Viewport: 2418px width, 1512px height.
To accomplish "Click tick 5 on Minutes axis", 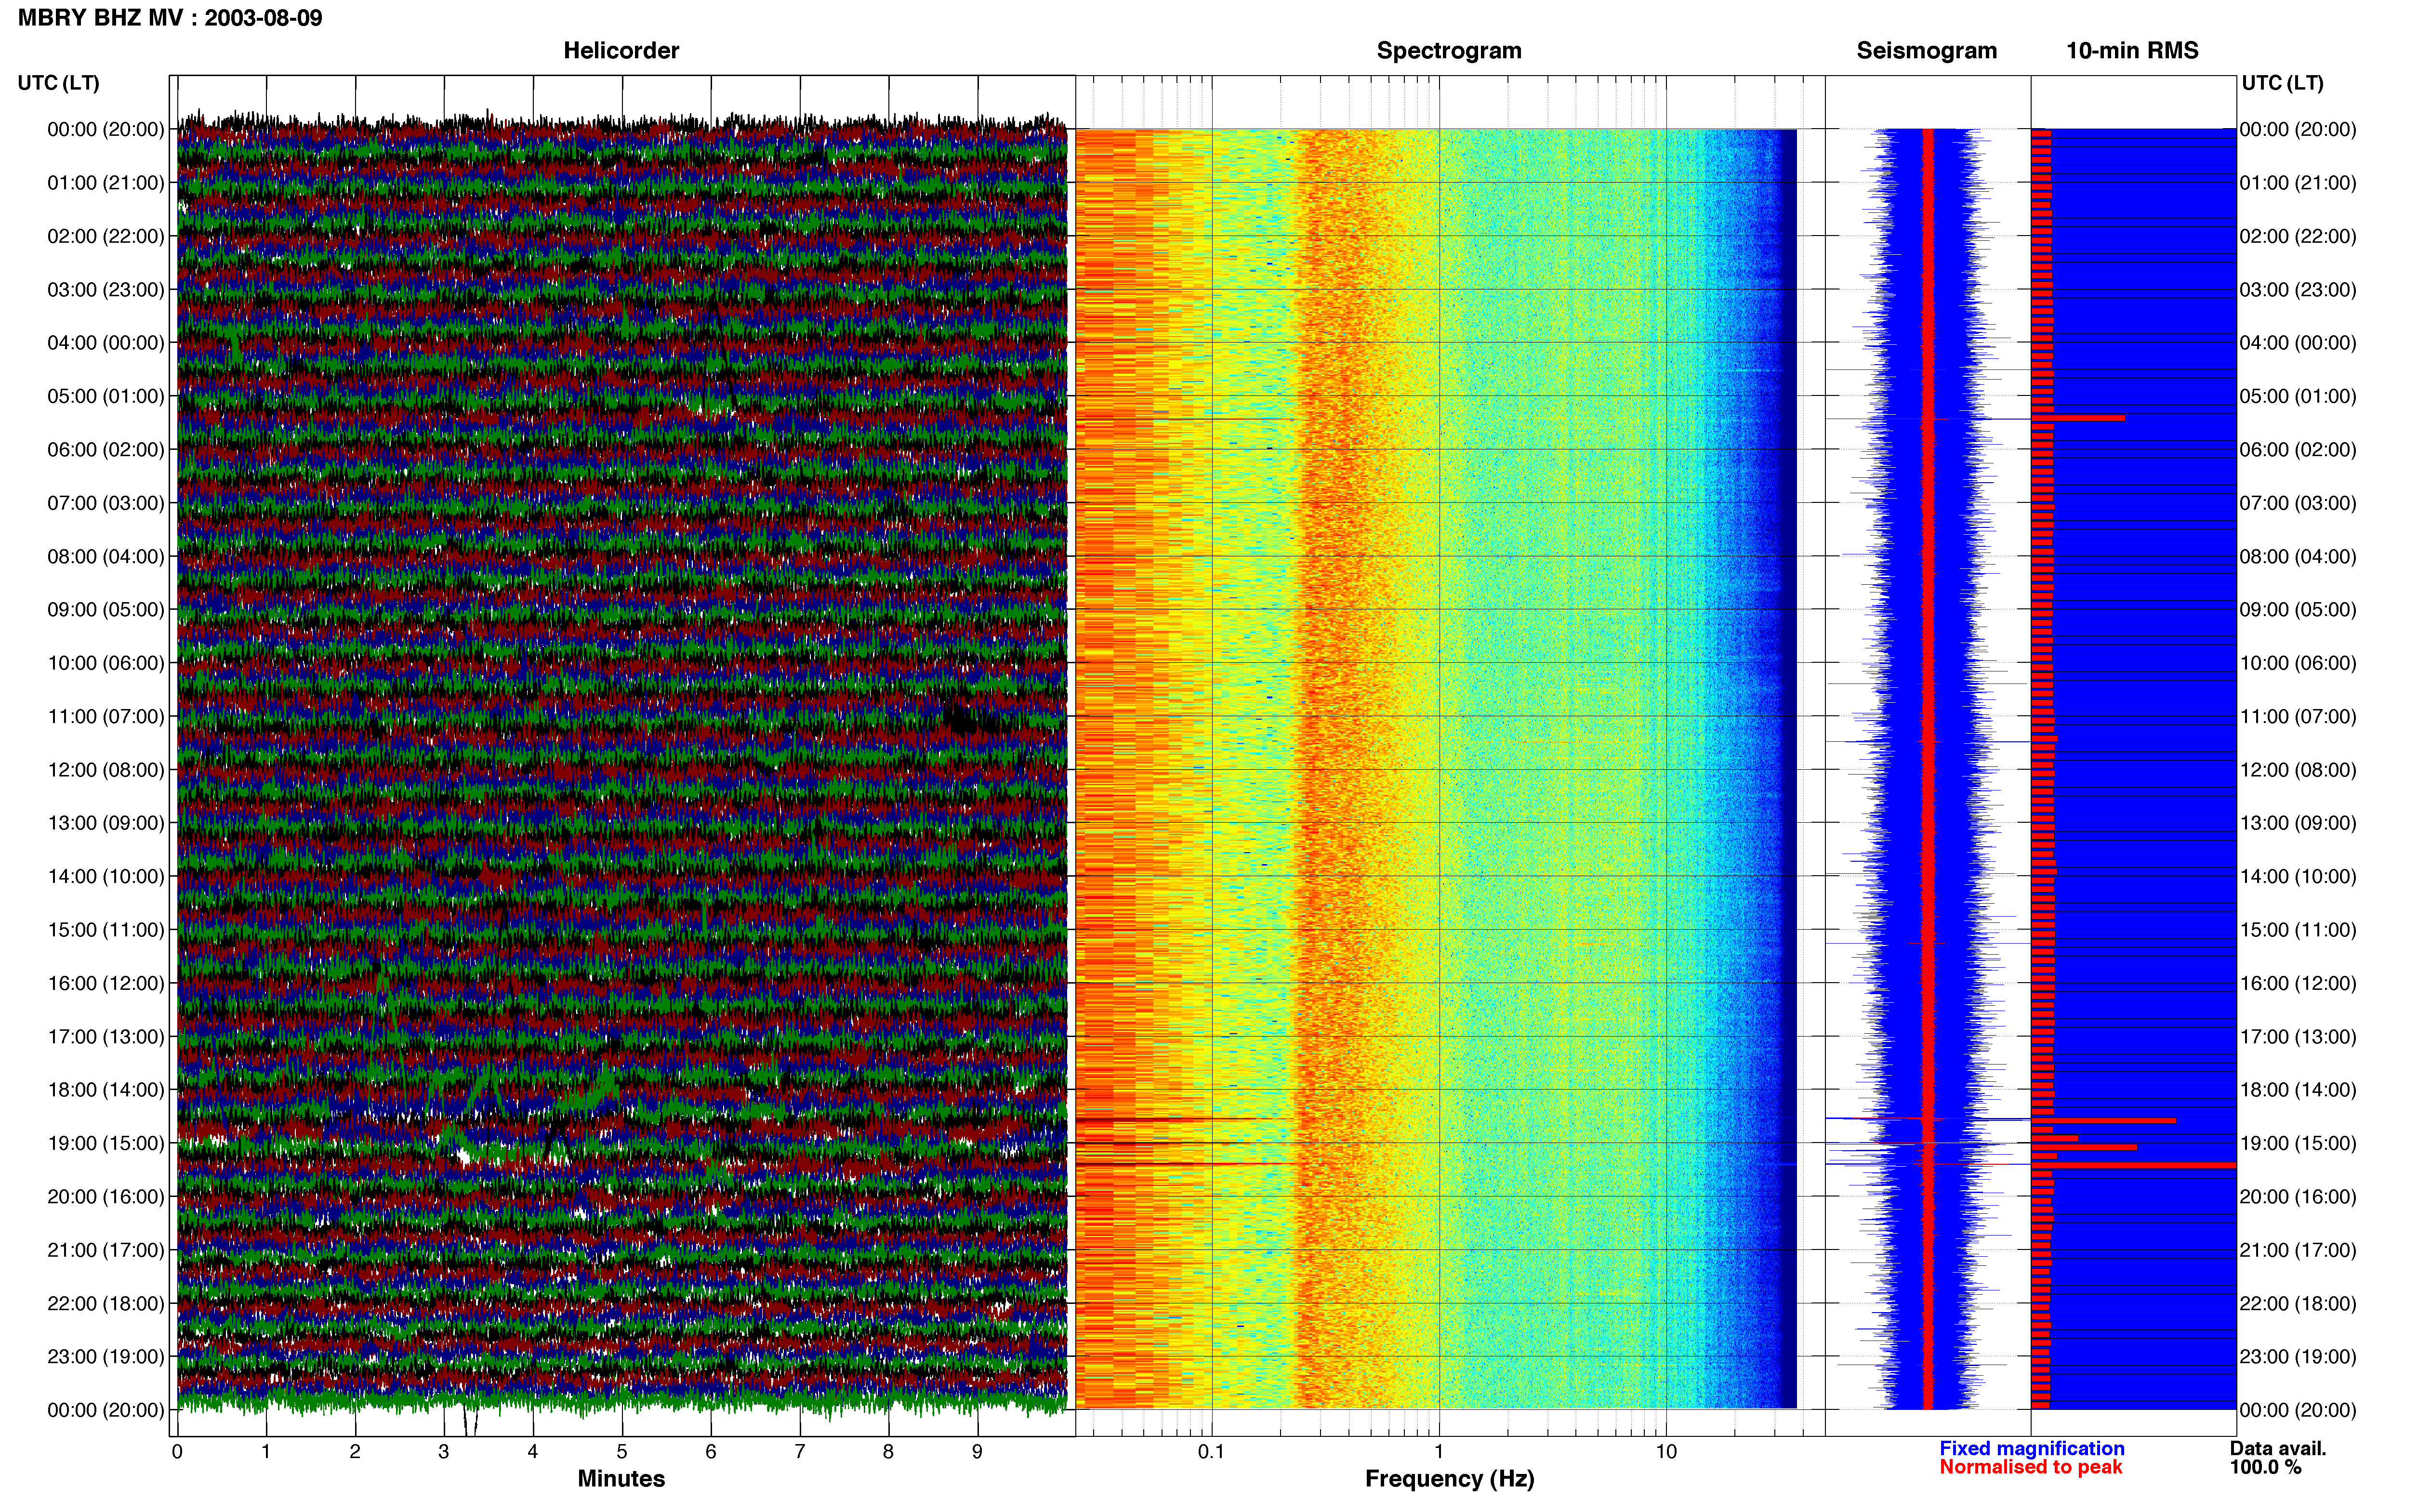I will [622, 1452].
